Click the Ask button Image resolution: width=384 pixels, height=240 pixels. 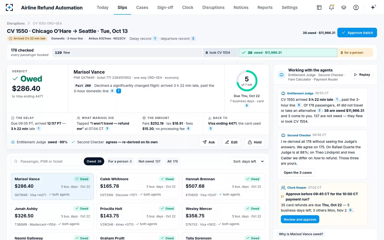(x=209, y=142)
